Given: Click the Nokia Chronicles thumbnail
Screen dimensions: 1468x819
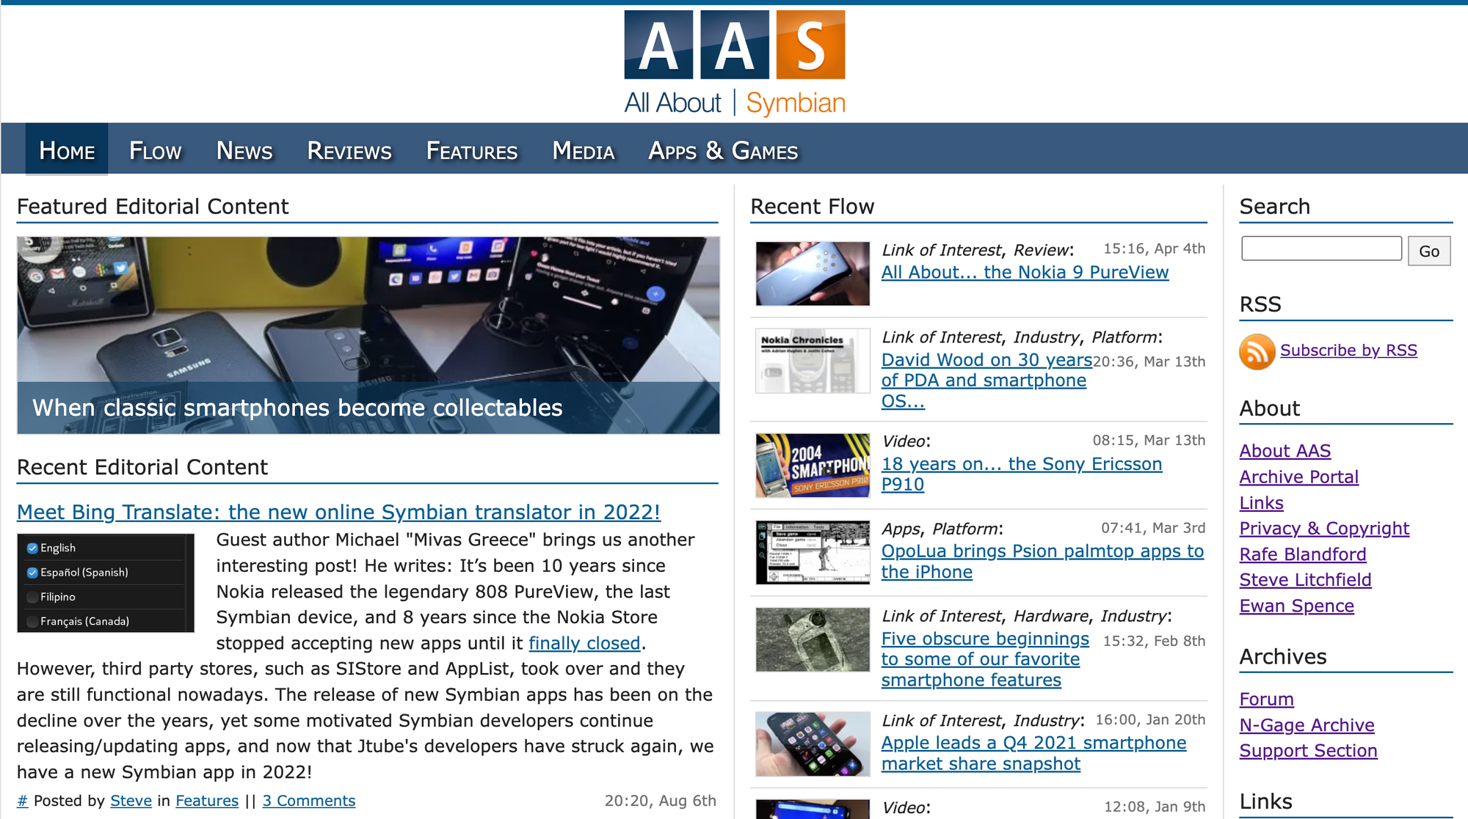Looking at the screenshot, I should point(813,361).
